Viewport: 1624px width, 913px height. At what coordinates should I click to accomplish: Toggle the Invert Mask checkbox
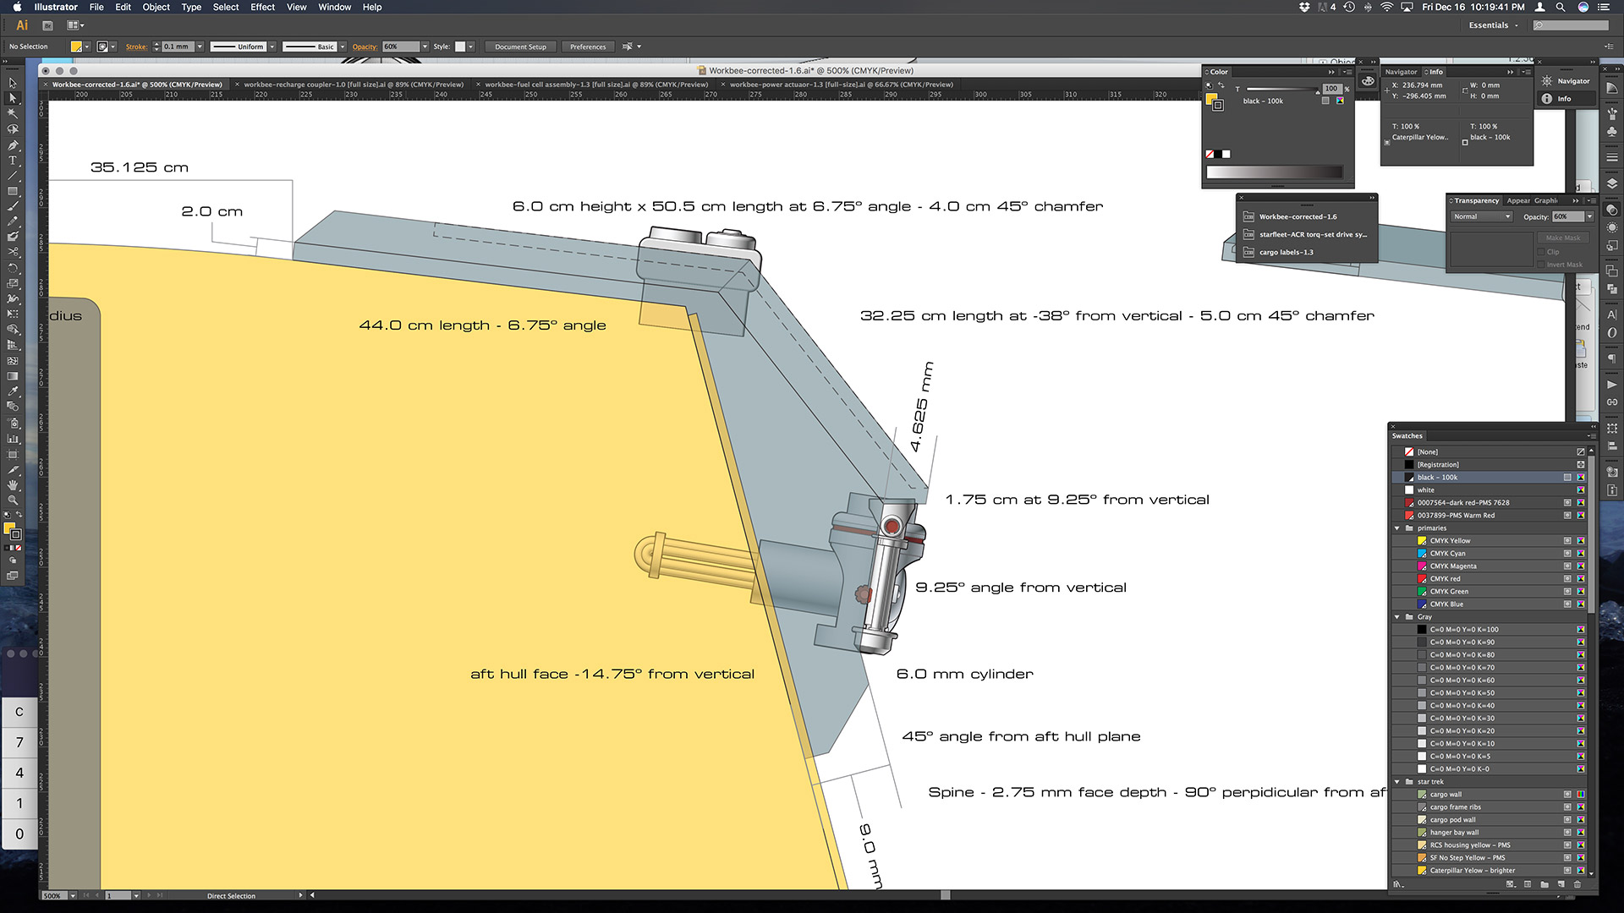(x=1540, y=265)
